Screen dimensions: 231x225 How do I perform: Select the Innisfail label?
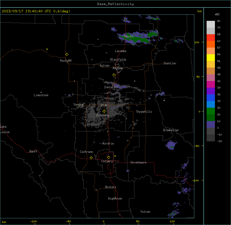(111, 87)
